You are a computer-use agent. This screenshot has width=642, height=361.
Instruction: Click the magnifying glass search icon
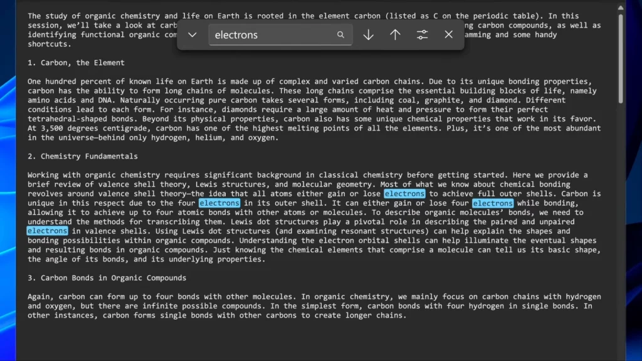click(340, 35)
